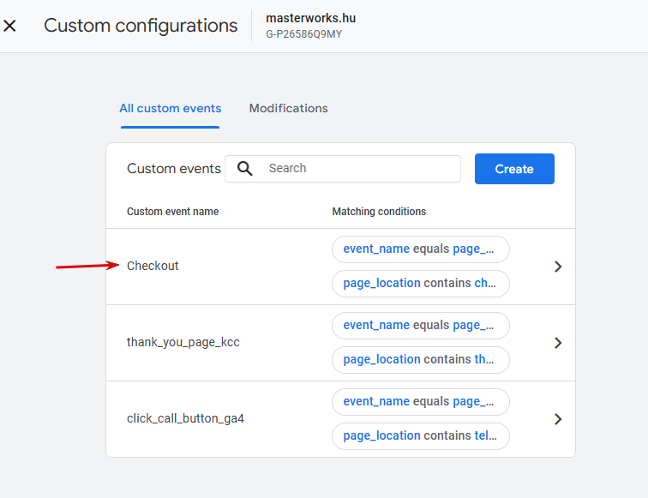The height and width of the screenshot is (498, 648).
Task: Expand the Checkout event row chevron
Action: click(x=558, y=267)
